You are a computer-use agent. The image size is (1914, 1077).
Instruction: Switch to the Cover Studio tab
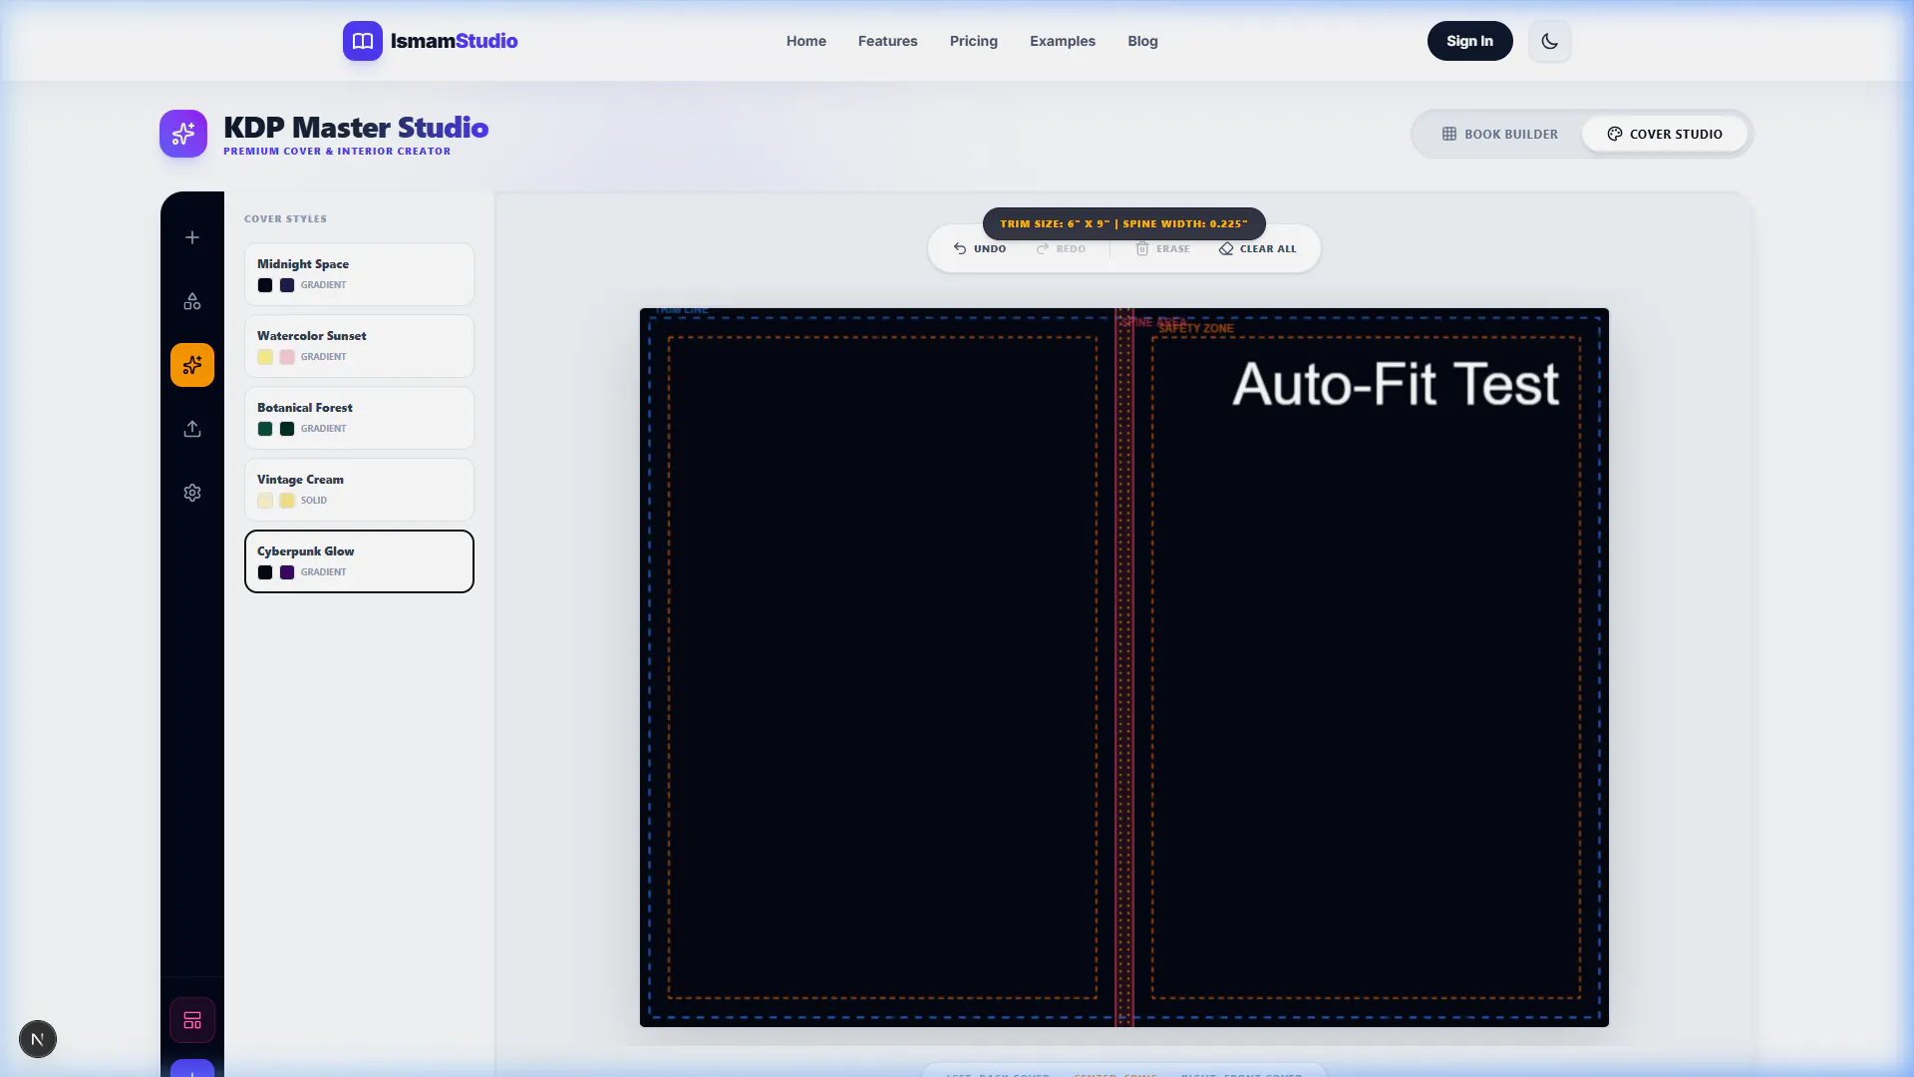(x=1665, y=134)
